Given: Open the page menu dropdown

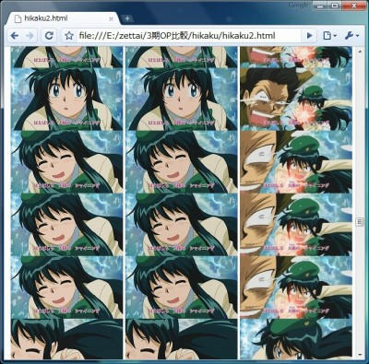Looking at the screenshot, I should click(x=329, y=36).
